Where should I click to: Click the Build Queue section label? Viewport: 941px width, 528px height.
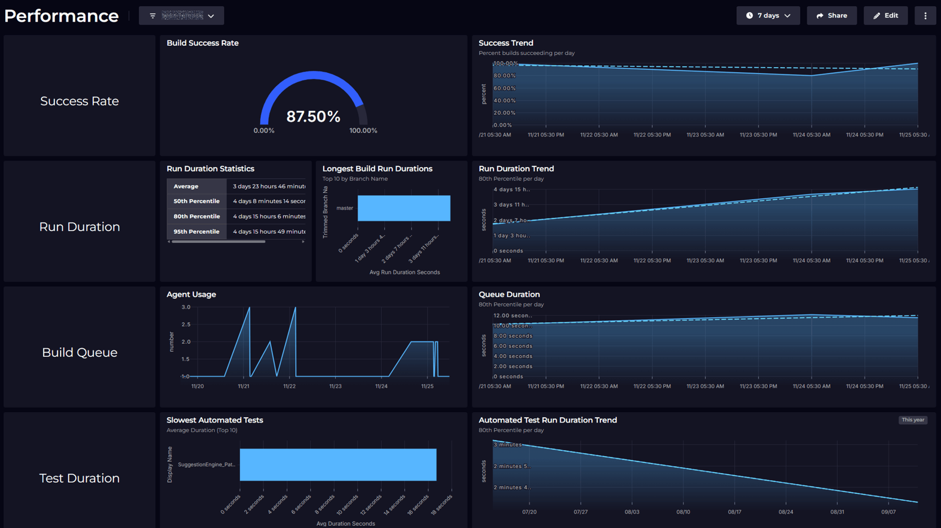(79, 352)
